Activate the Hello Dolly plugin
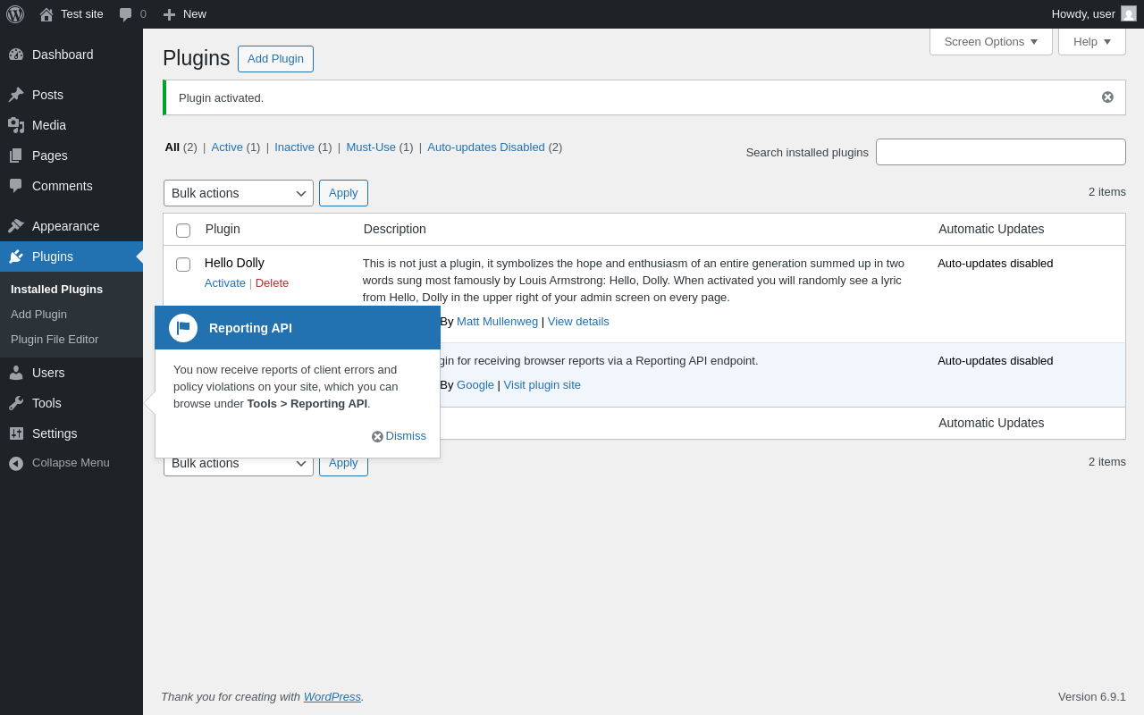1144x715 pixels. point(224,283)
